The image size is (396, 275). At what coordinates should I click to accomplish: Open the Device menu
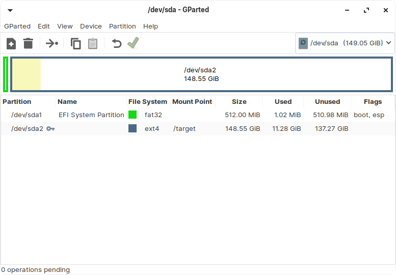pos(91,26)
